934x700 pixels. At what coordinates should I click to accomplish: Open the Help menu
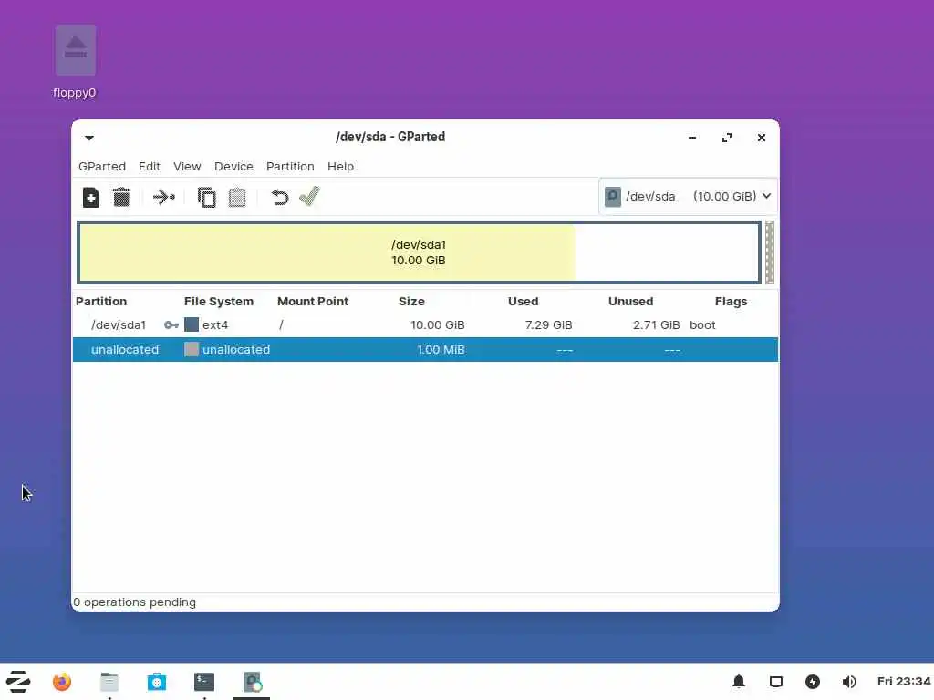click(340, 166)
